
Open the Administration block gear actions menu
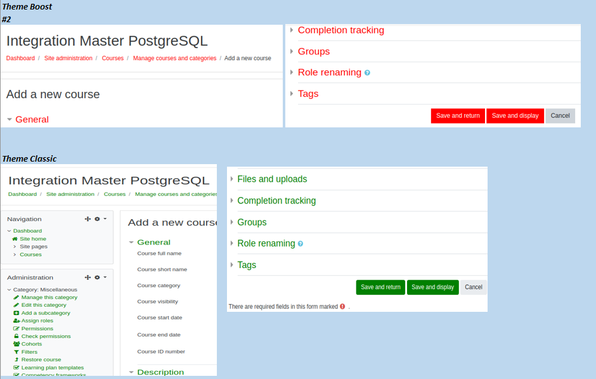(100, 277)
